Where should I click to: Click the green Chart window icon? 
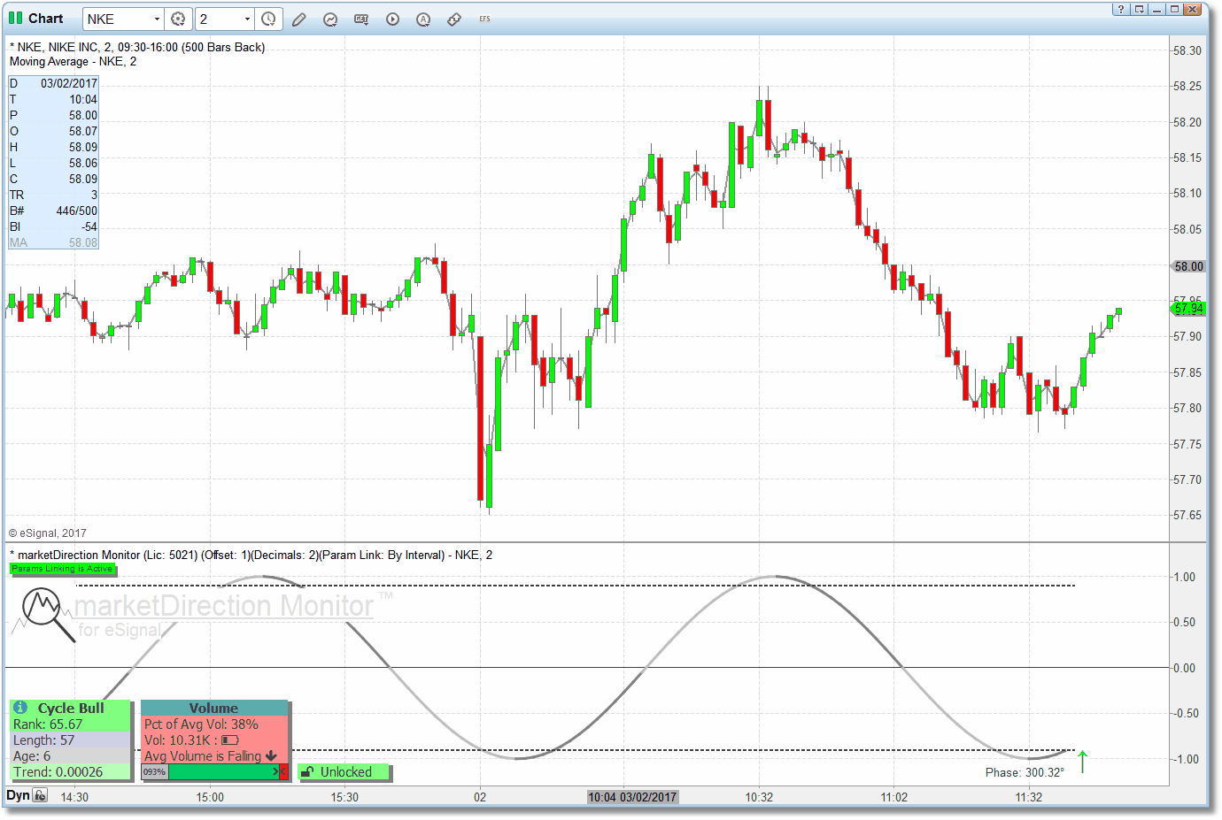pos(15,18)
